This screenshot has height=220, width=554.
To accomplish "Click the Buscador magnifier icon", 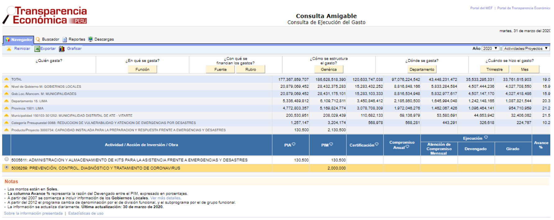I will (38, 39).
